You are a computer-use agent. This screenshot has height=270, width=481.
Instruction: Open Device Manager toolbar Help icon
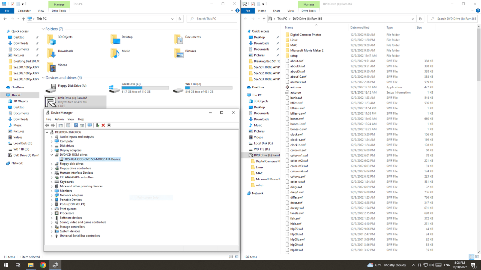click(76, 125)
